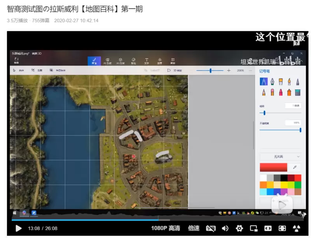Open the Start button in recorded taskbar
Viewport: 311px width, 238px height.
point(14,213)
